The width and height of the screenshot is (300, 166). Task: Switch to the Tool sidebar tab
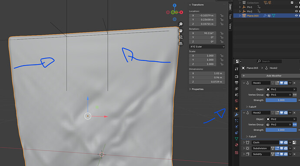pyautogui.click(x=230, y=17)
